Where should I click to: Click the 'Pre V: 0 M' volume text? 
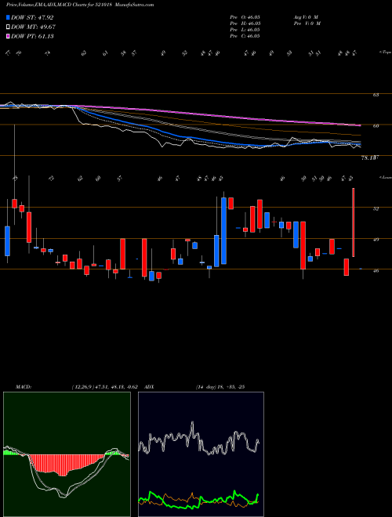(x=308, y=23)
